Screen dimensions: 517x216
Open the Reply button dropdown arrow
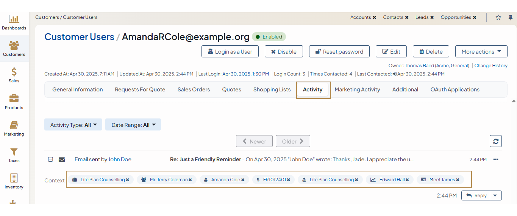point(496,195)
